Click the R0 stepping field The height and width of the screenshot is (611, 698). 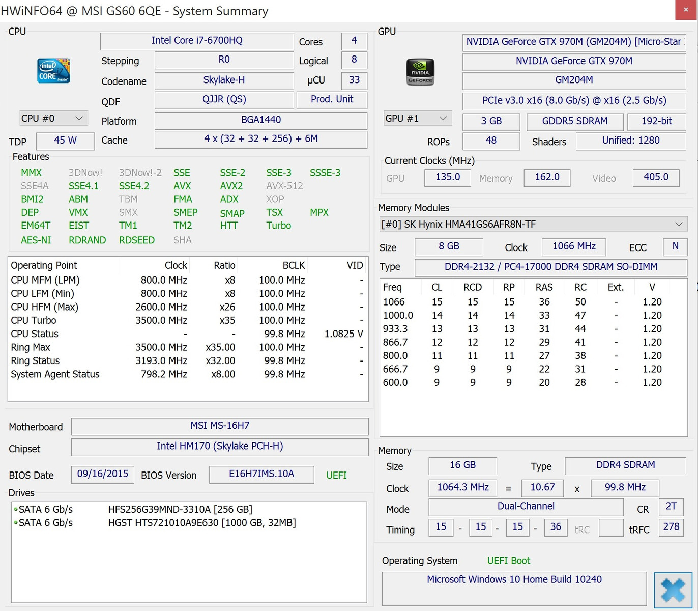point(224,60)
